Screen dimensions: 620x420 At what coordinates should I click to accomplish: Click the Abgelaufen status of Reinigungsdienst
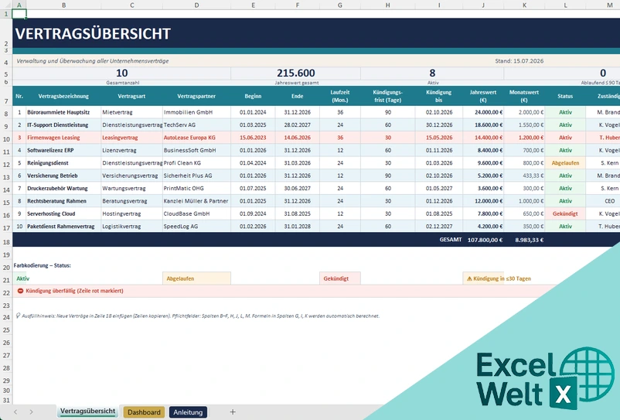(565, 163)
